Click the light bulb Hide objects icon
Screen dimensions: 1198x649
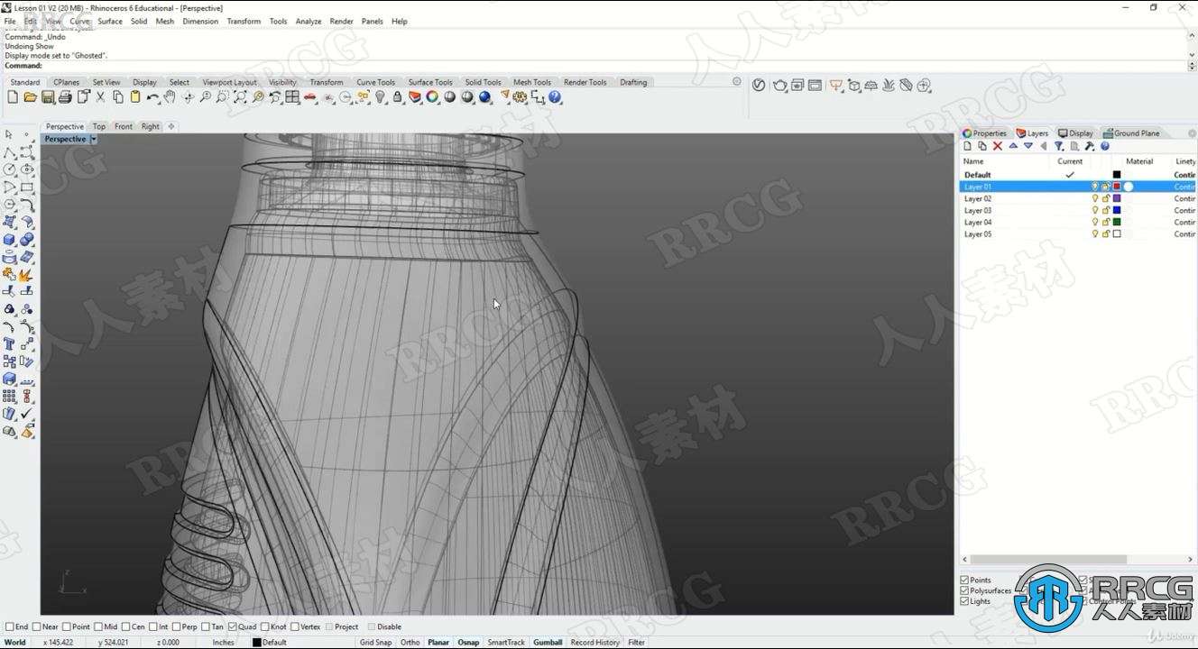[381, 97]
